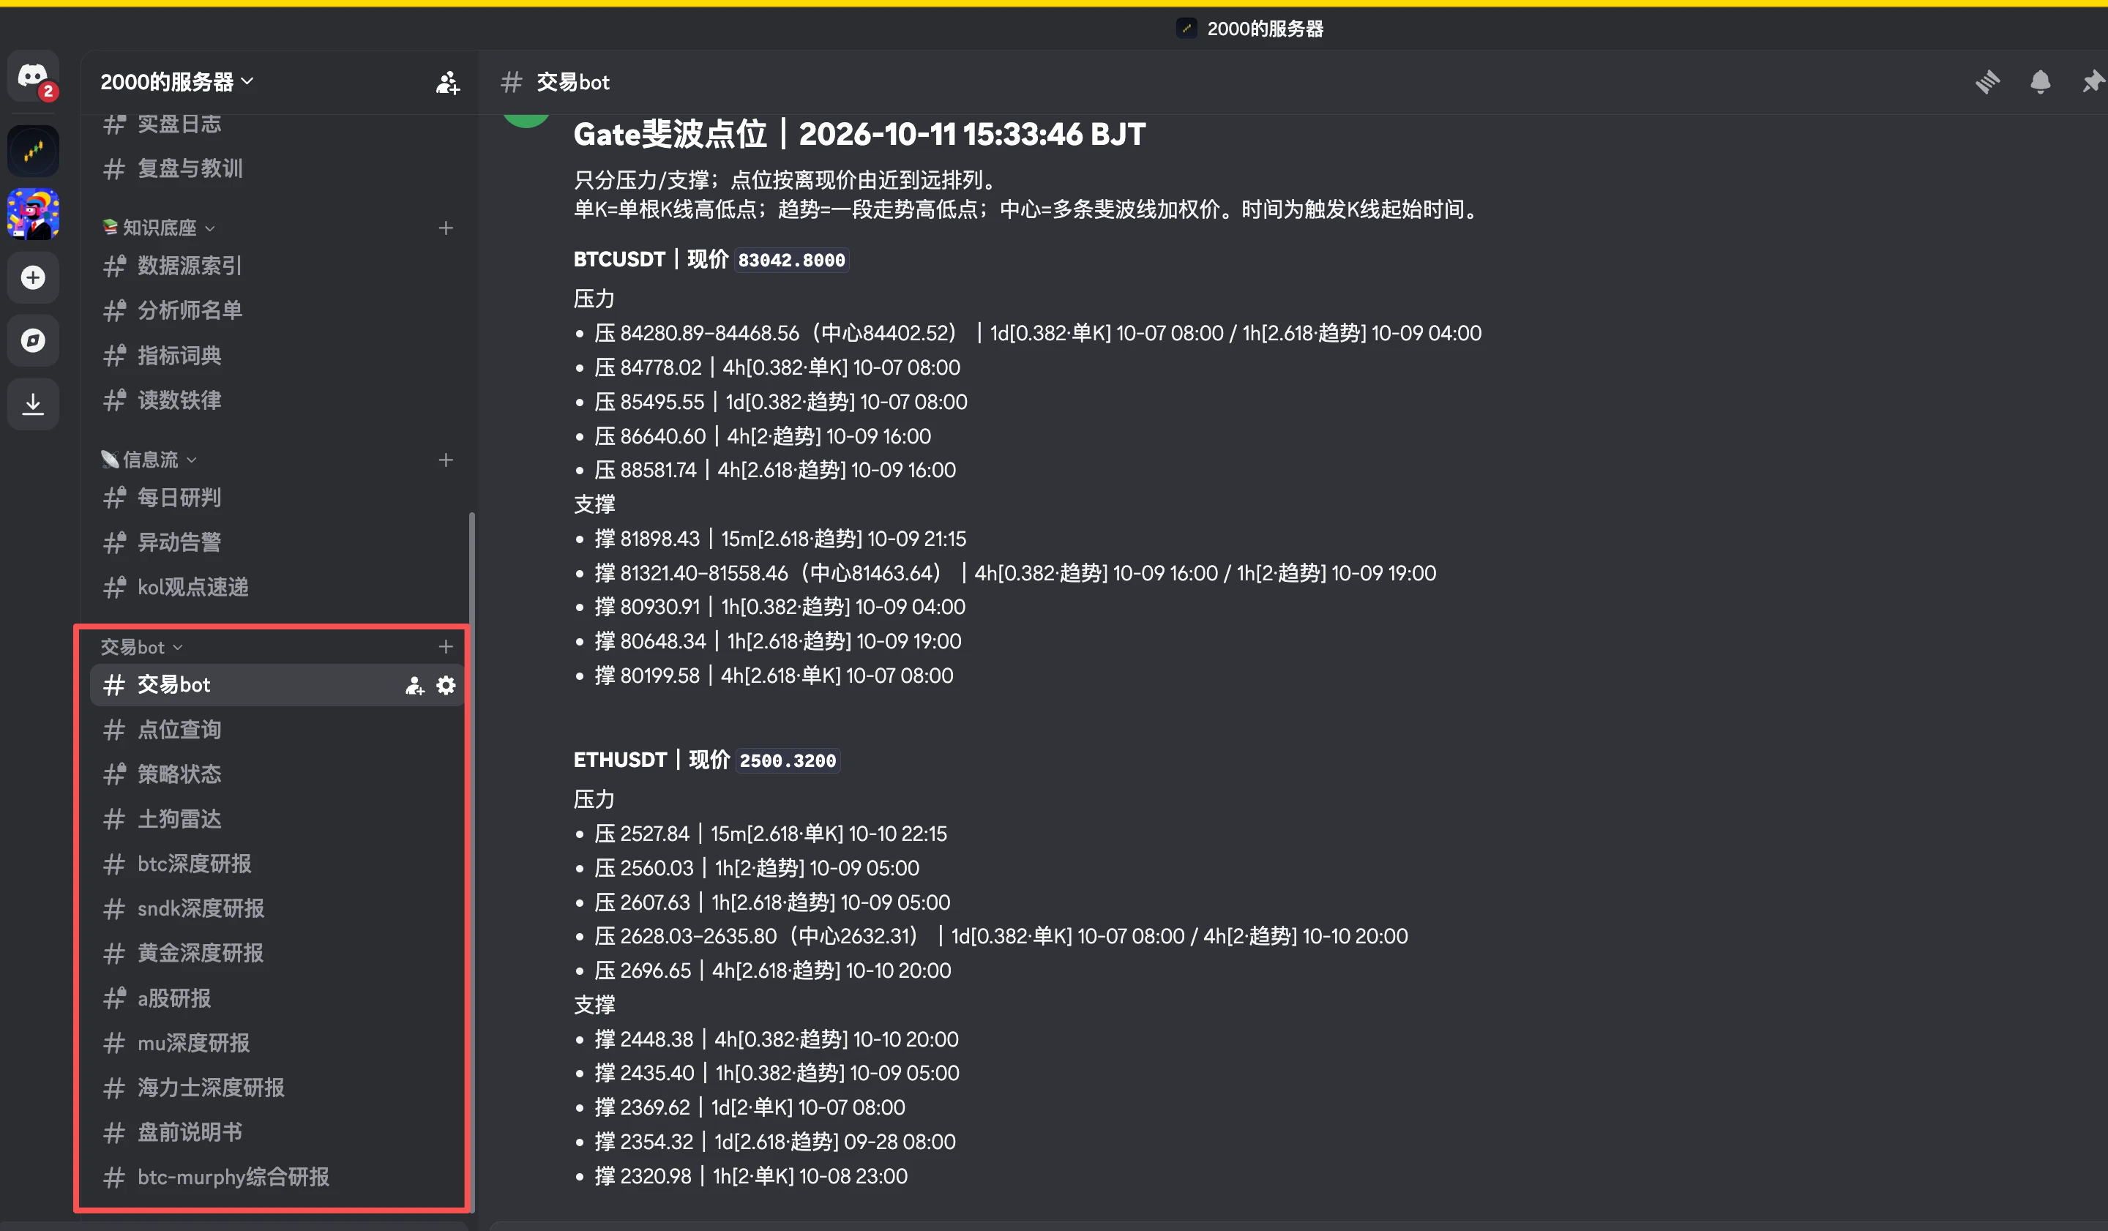Open Discord direct messages home icon
This screenshot has height=1231, width=2108.
(33, 76)
